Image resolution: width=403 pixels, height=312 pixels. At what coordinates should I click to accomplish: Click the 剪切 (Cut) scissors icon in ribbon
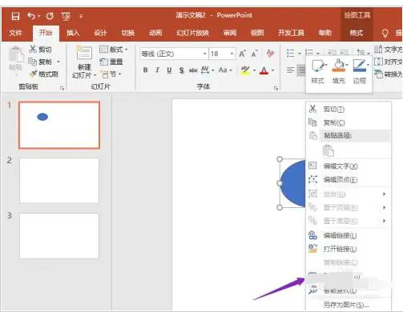click(x=33, y=49)
